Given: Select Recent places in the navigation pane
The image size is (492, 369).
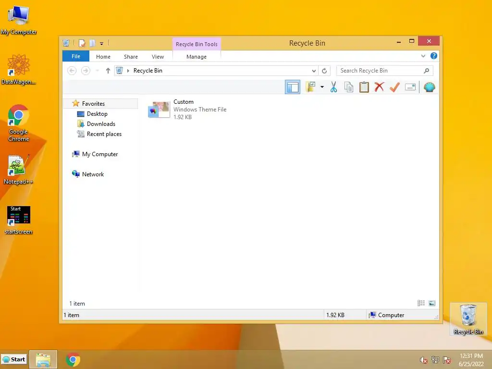Looking at the screenshot, I should [x=104, y=134].
